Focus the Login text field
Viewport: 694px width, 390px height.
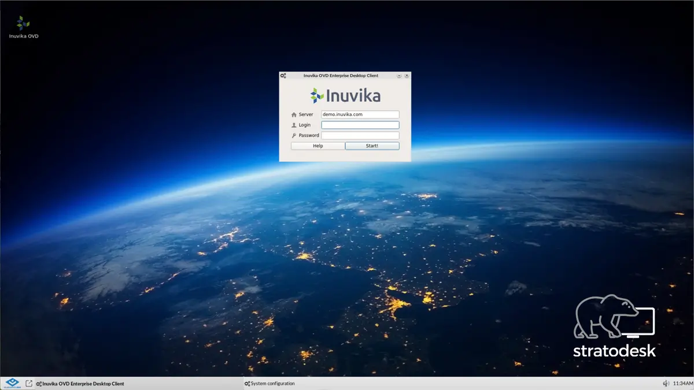click(x=360, y=125)
